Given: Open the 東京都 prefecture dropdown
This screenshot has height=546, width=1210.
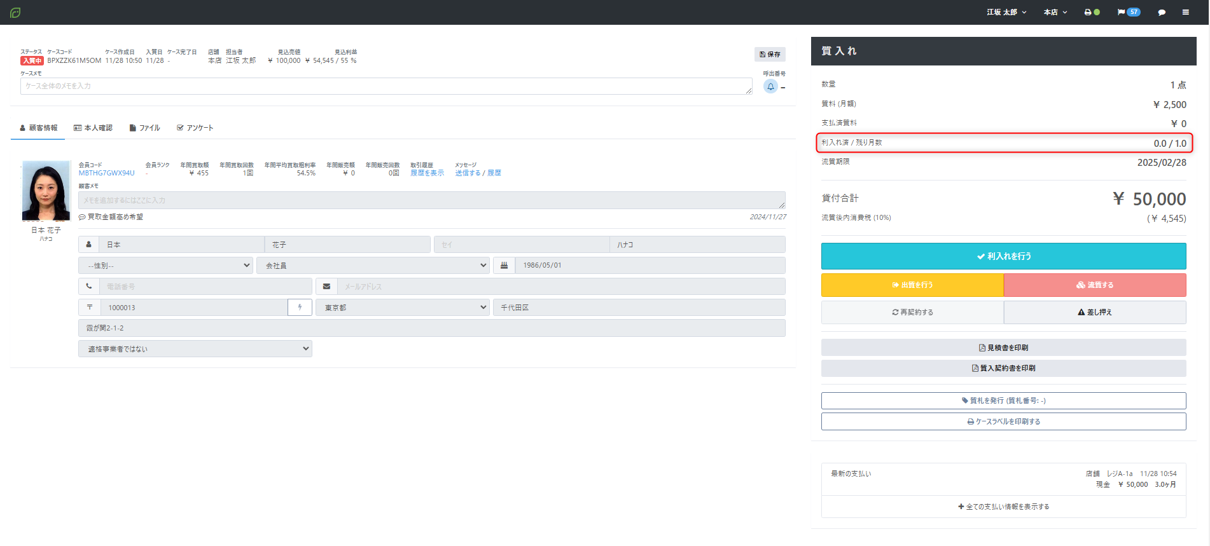Looking at the screenshot, I should [x=403, y=308].
